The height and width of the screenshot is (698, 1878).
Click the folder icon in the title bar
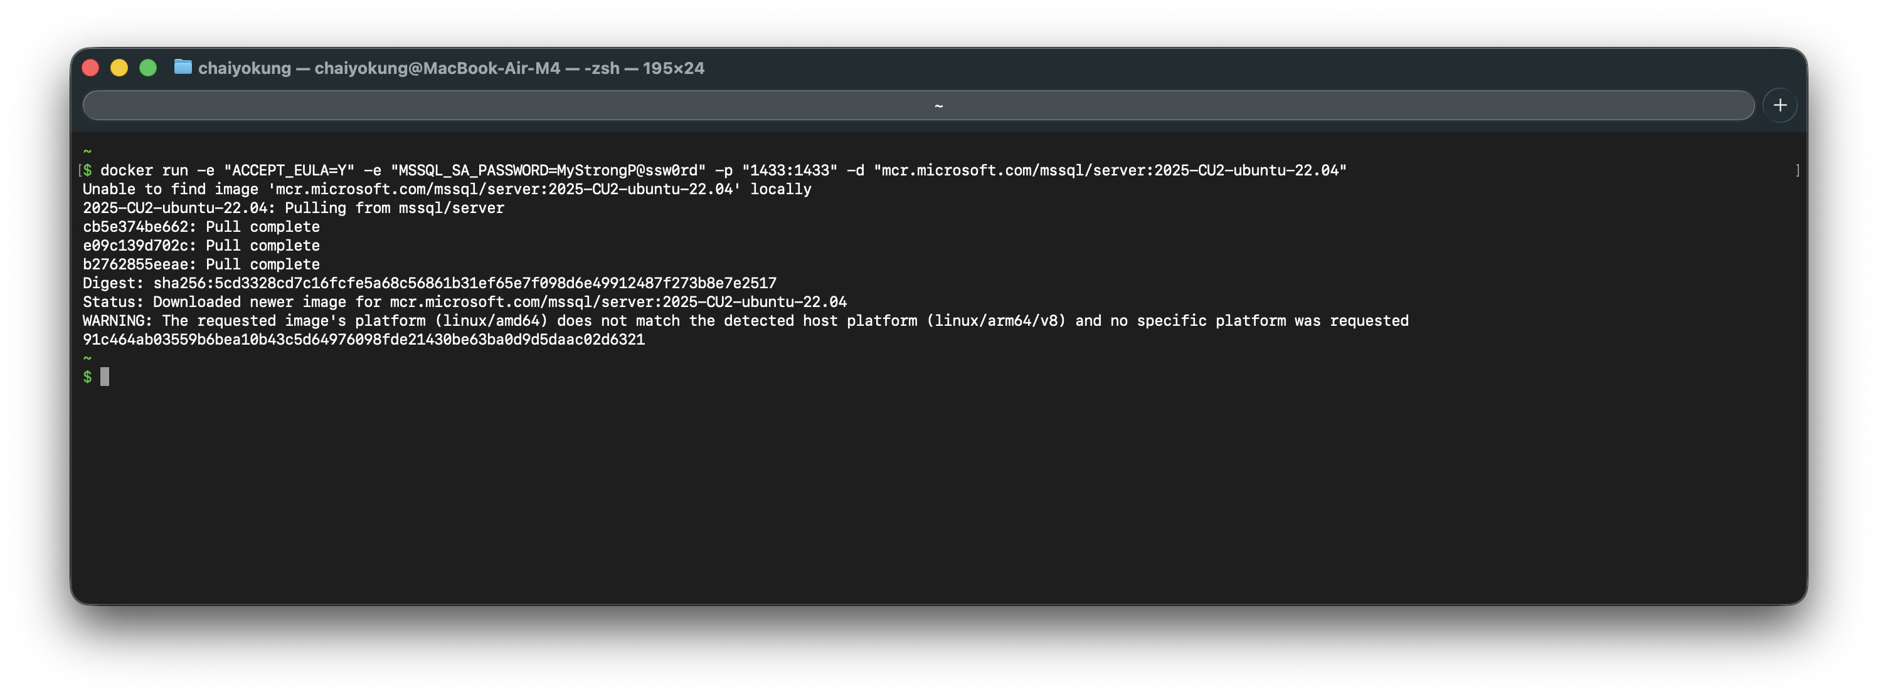point(183,68)
